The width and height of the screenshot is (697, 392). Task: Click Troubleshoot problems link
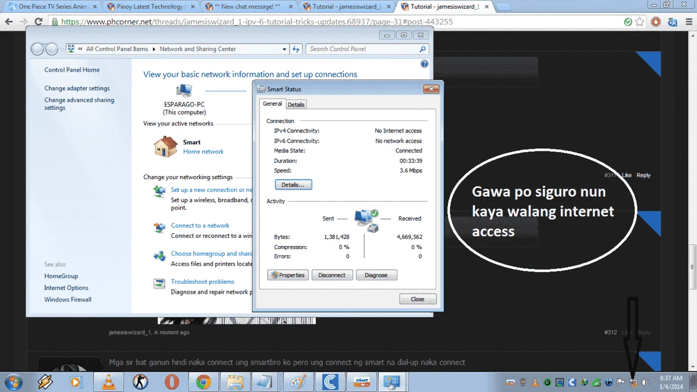pyautogui.click(x=202, y=281)
